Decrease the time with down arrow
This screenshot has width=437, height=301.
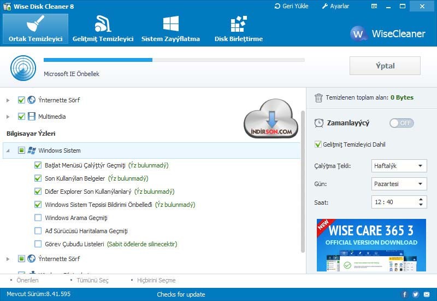coord(421,205)
